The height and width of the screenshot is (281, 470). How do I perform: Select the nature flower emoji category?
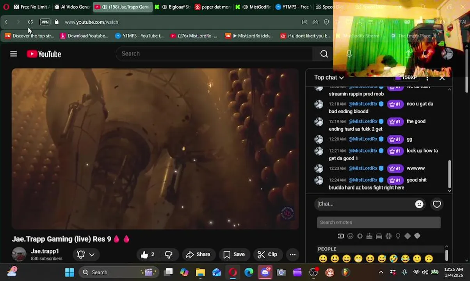click(360, 236)
